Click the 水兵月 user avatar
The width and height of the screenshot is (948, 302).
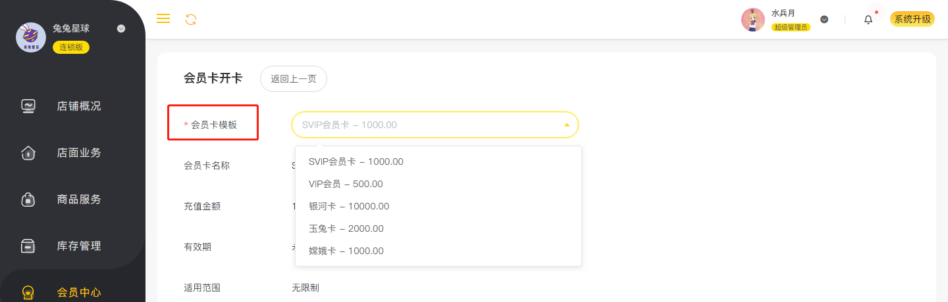coord(753,20)
